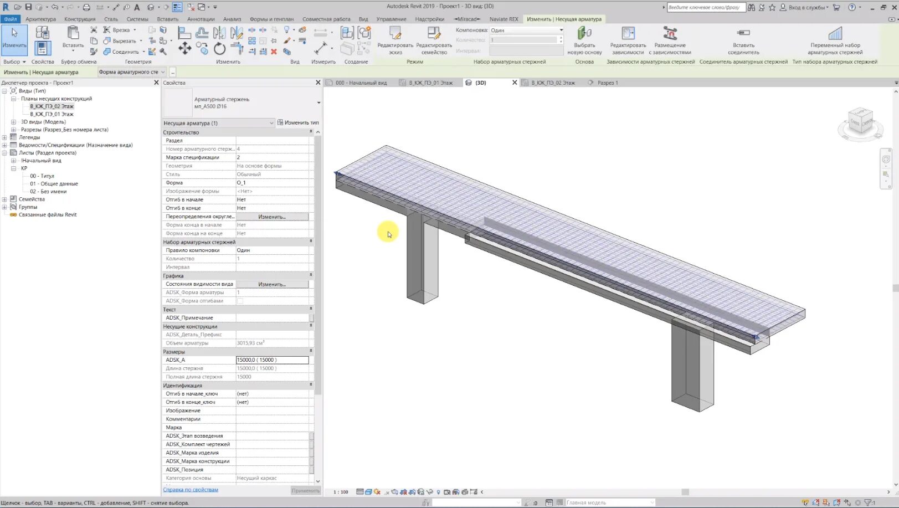
Task: Toggle Select Elements by Face in status bar
Action: click(837, 503)
